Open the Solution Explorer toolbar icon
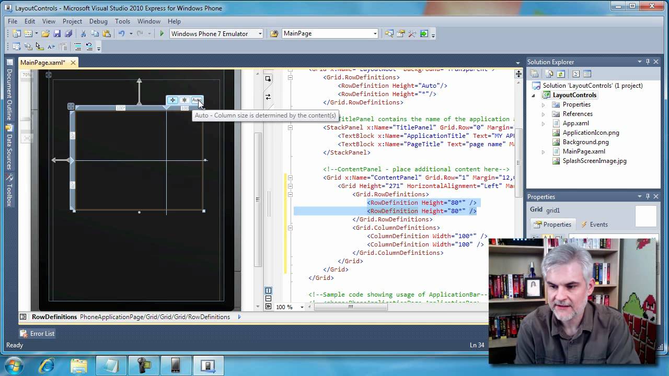Image resolution: width=669 pixels, height=376 pixels. click(389, 33)
